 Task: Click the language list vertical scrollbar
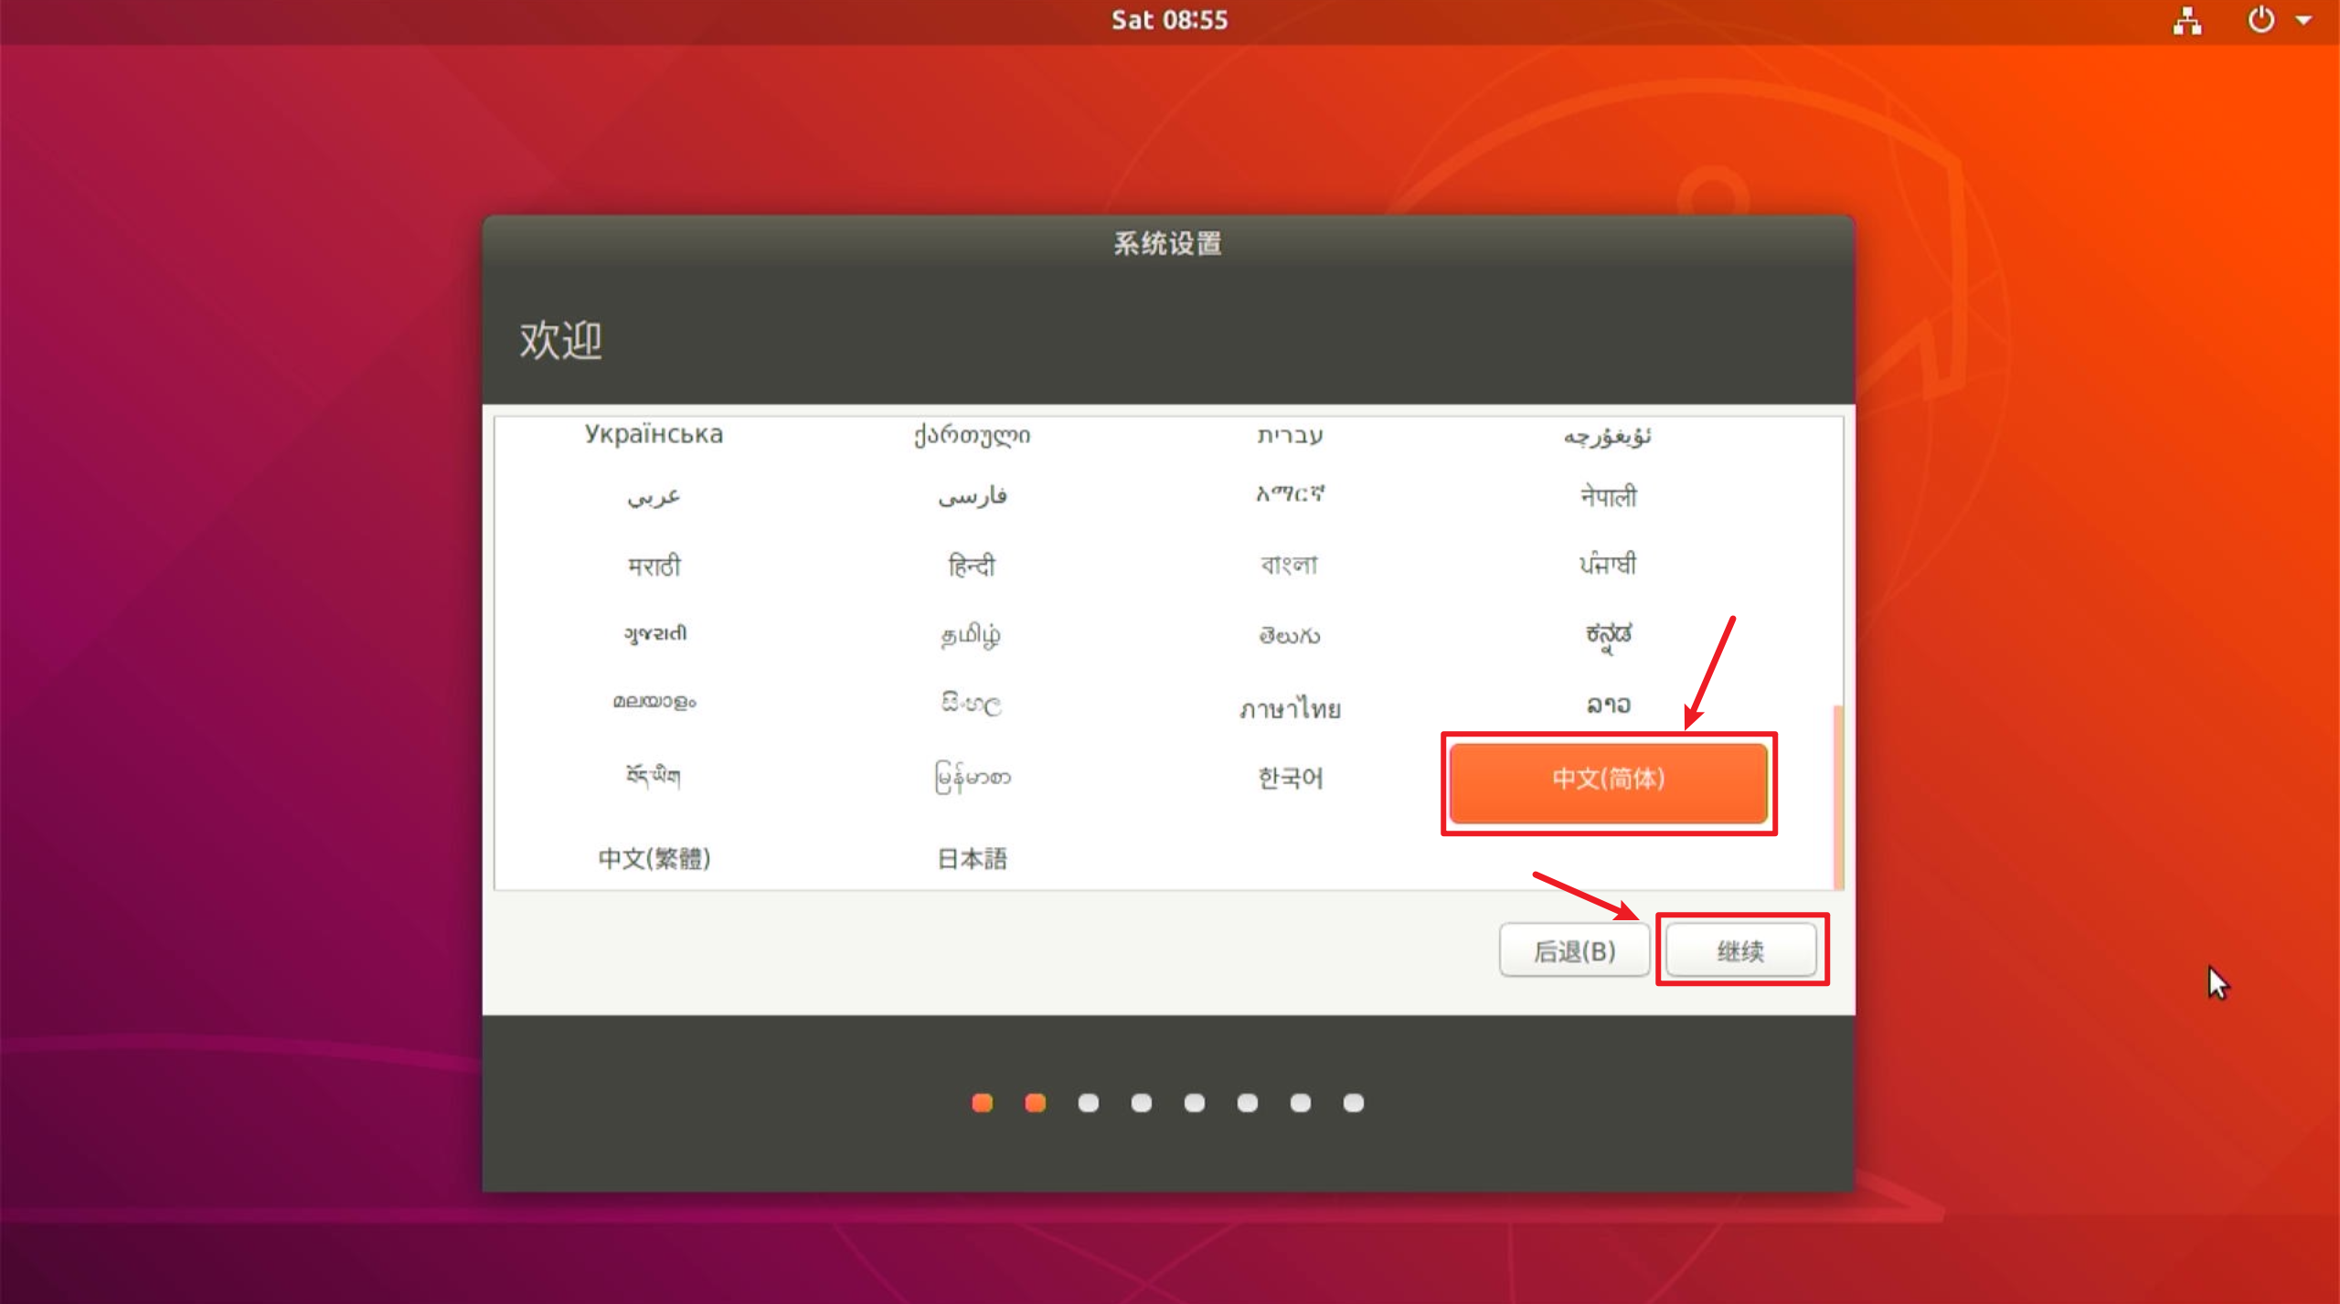1837,795
